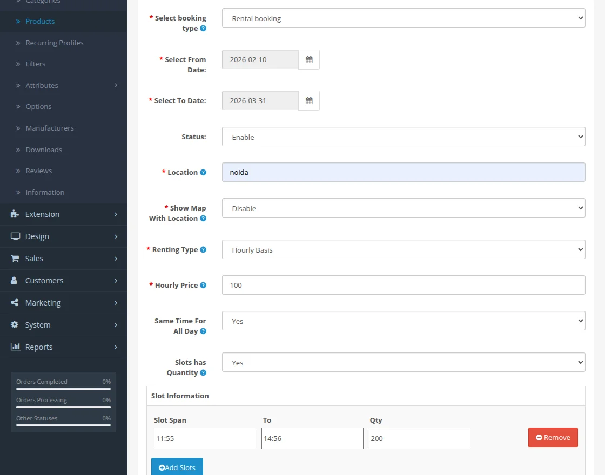Change the Show Map With Location setting
This screenshot has height=475, width=605.
403,208
